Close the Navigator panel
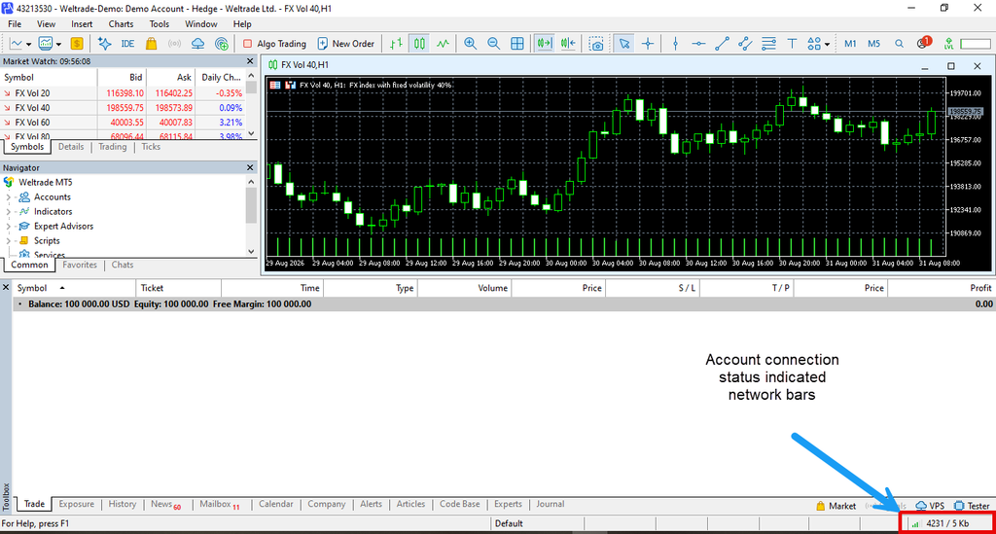Screen dimensions: 996x534 coord(250,167)
